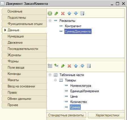Click the edit pencil icon above Реквизиты
This screenshot has width=127, height=120.
[56, 13]
